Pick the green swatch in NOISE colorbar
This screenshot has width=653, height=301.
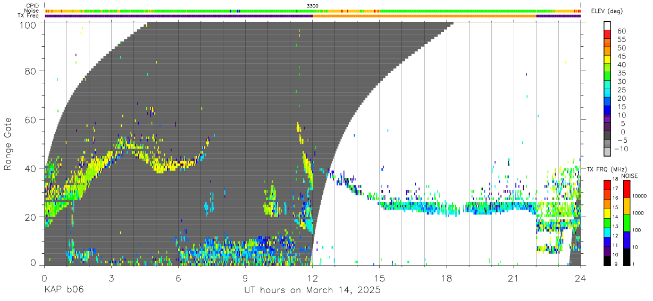(x=626, y=222)
